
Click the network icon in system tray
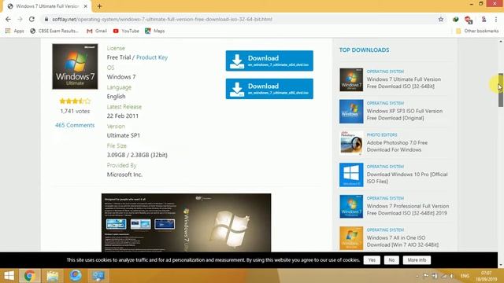coord(443,276)
